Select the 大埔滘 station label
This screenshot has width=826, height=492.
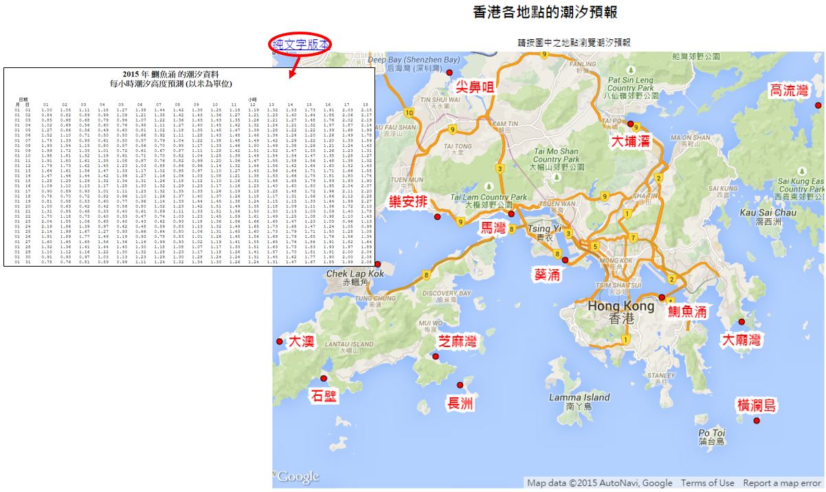pos(631,141)
